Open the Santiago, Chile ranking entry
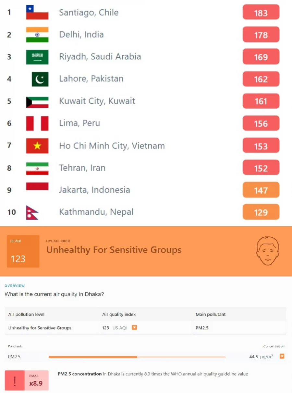Viewport: 292px width, 393px height. pyautogui.click(x=89, y=13)
